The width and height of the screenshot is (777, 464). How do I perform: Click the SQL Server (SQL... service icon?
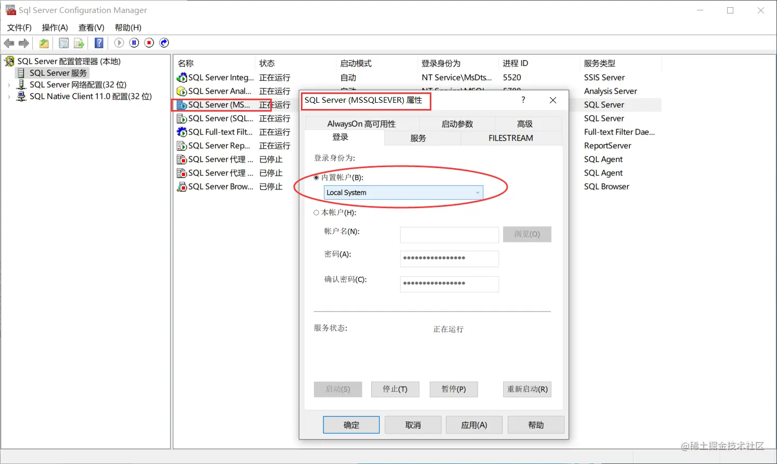(x=182, y=118)
